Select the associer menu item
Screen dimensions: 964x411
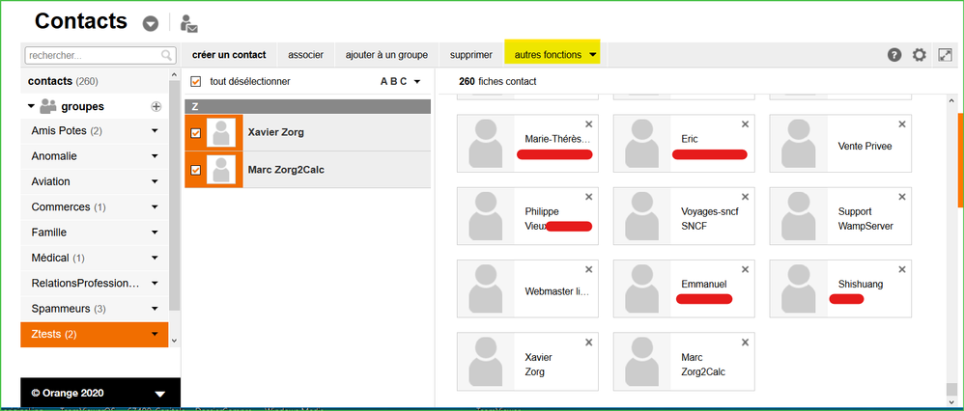click(305, 55)
